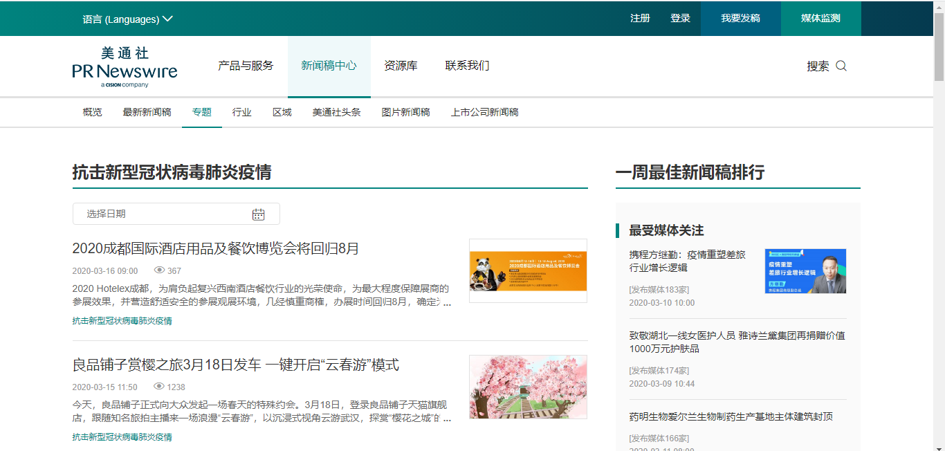Click the 注册 register link
This screenshot has height=451, width=945.
[640, 19]
